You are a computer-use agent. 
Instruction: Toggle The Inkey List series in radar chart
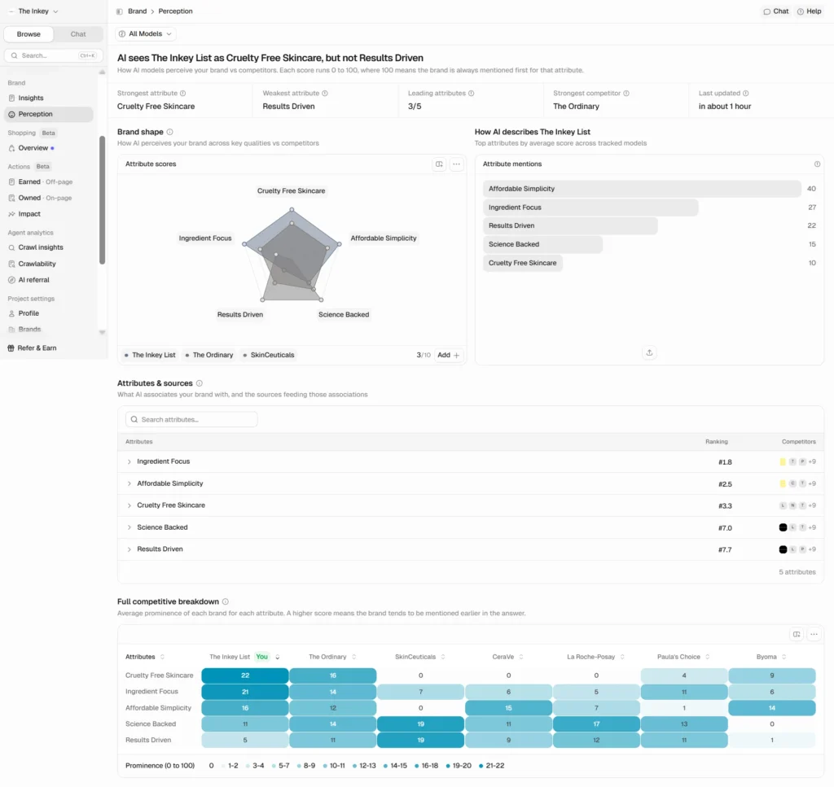coord(150,355)
